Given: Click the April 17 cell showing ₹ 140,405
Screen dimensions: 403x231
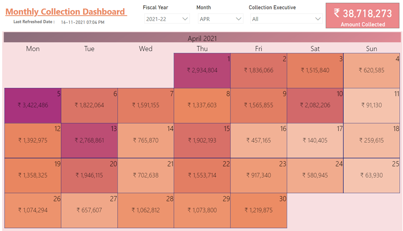Looking at the screenshot, I should 315,141.
